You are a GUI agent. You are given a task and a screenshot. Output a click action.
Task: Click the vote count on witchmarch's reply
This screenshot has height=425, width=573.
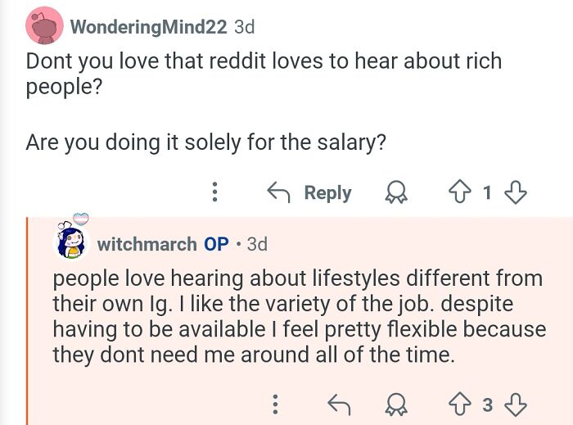tap(488, 404)
